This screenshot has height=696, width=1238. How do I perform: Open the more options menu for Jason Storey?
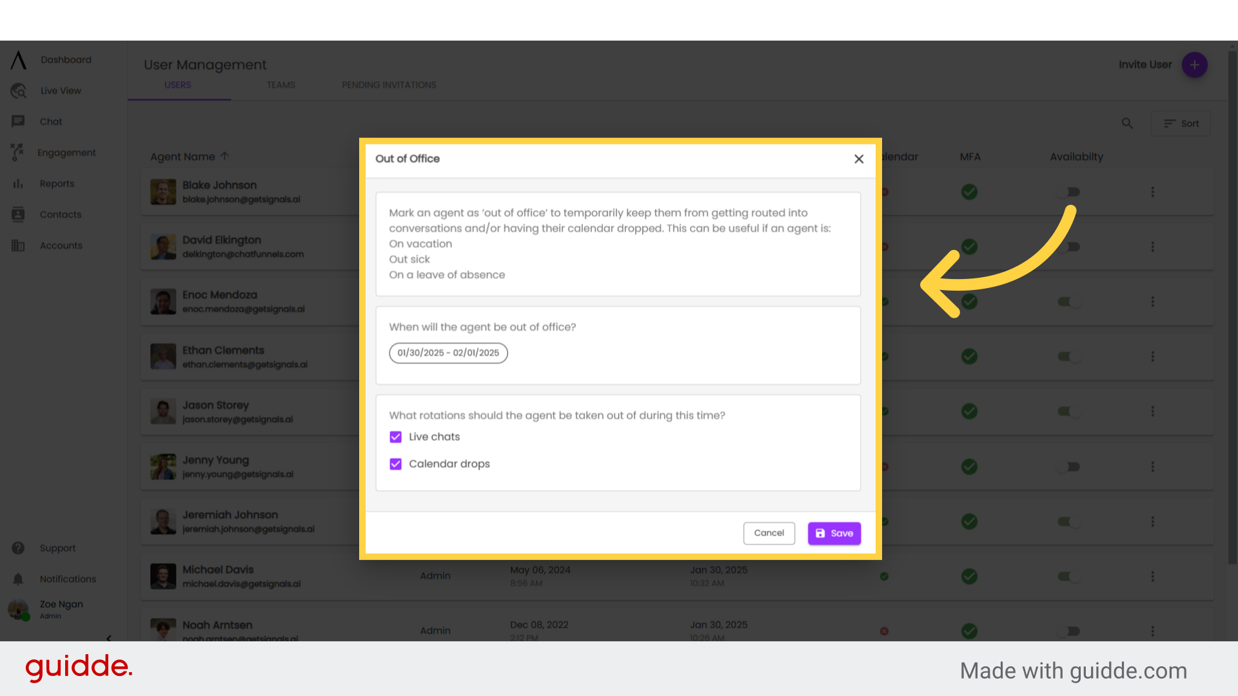click(x=1153, y=411)
